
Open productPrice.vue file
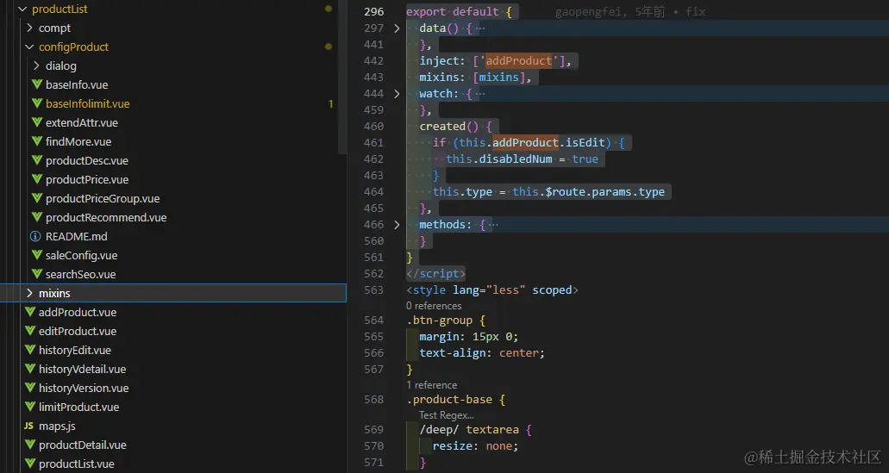point(87,179)
